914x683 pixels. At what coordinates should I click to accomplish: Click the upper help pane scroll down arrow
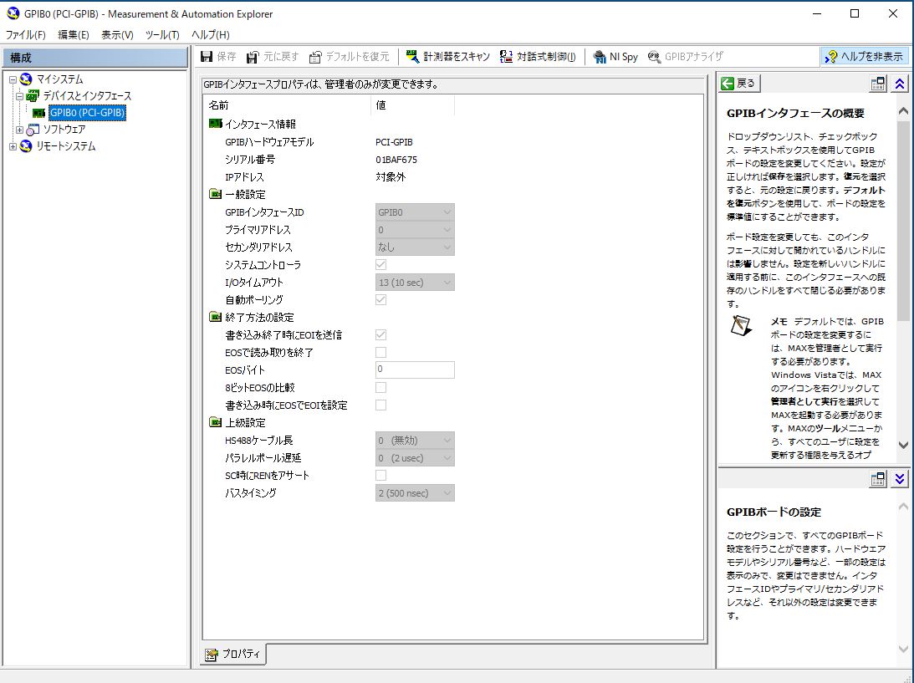click(x=903, y=445)
